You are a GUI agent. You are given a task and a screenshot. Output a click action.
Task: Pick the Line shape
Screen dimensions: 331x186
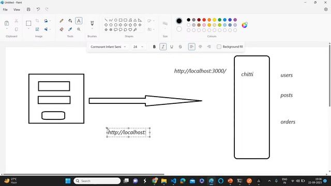pos(106,20)
